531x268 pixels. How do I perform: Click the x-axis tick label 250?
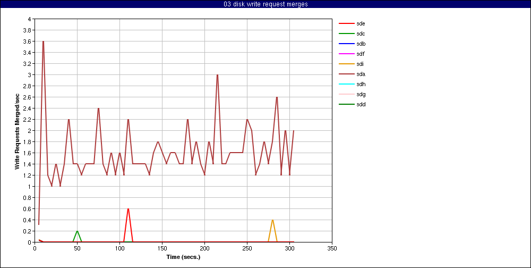click(x=247, y=248)
